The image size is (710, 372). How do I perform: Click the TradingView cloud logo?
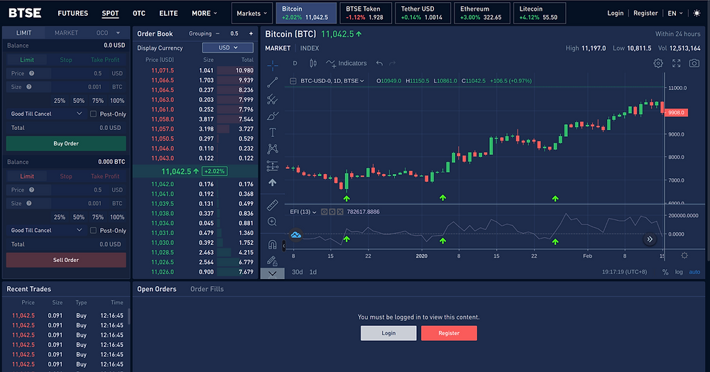[295, 234]
